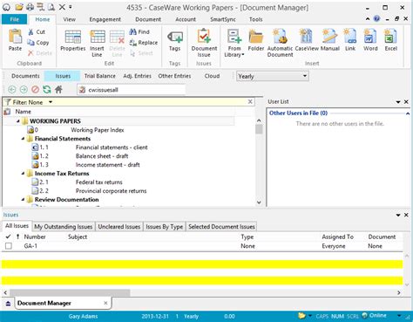
Task: Click the green refresh icon
Action: [x=47, y=89]
